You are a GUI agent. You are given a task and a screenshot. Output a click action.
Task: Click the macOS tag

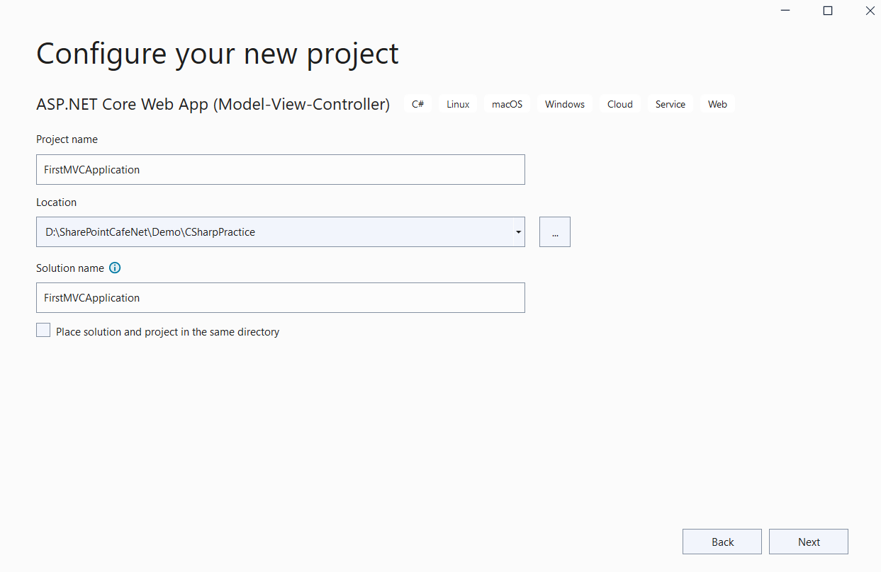coord(507,104)
